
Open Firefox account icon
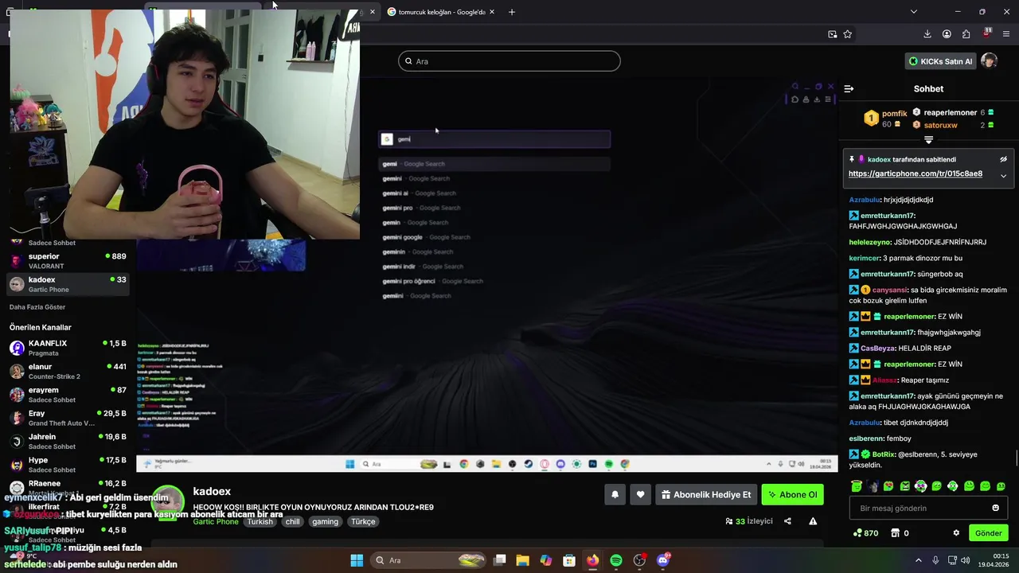[x=947, y=34]
